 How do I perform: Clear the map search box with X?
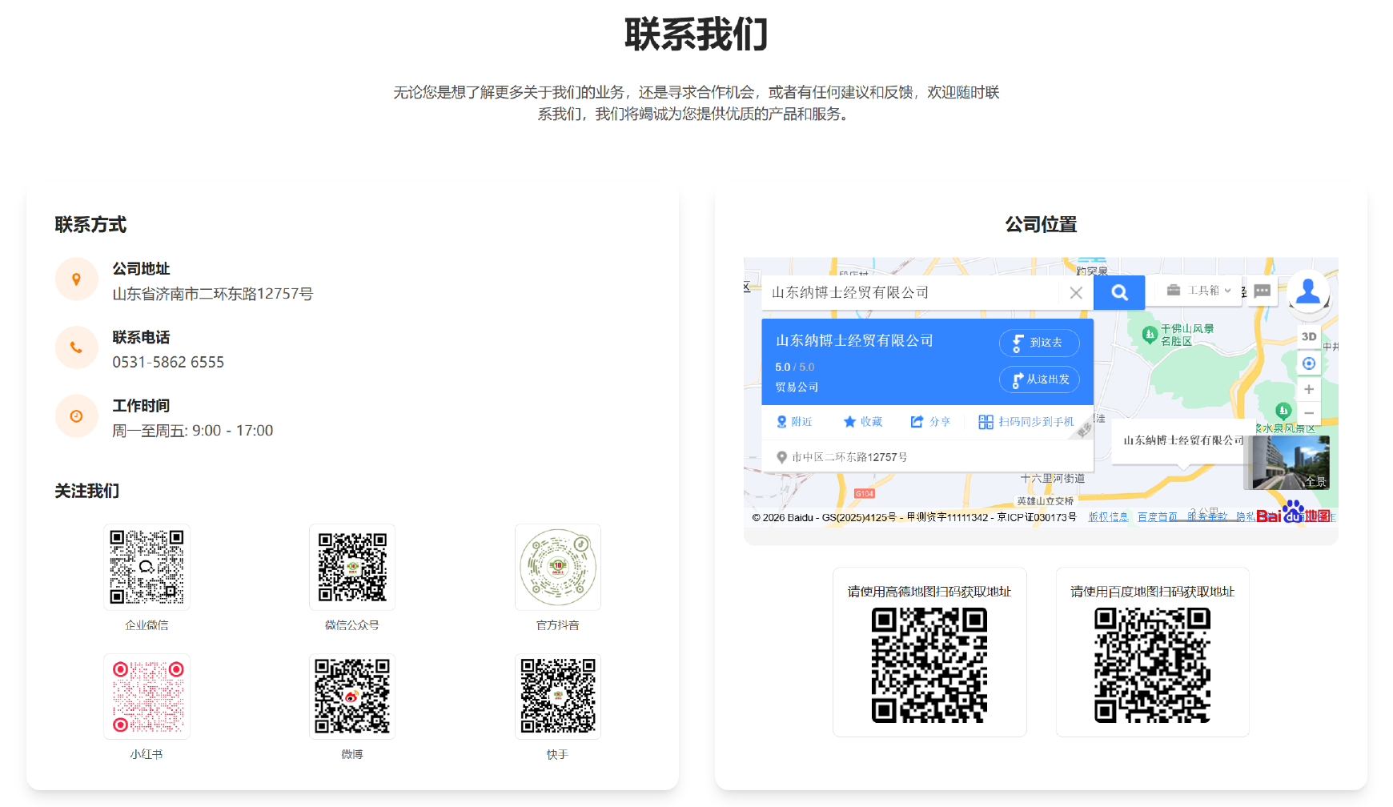point(1076,293)
